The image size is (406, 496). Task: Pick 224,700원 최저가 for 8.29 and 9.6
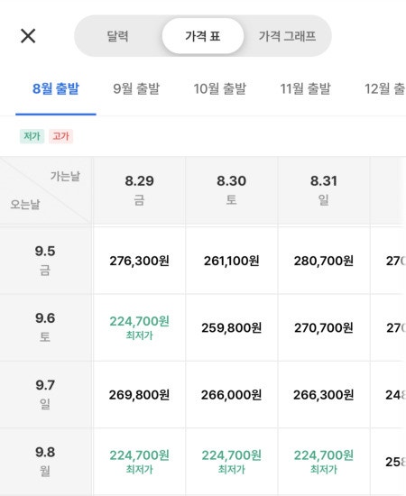(x=139, y=327)
